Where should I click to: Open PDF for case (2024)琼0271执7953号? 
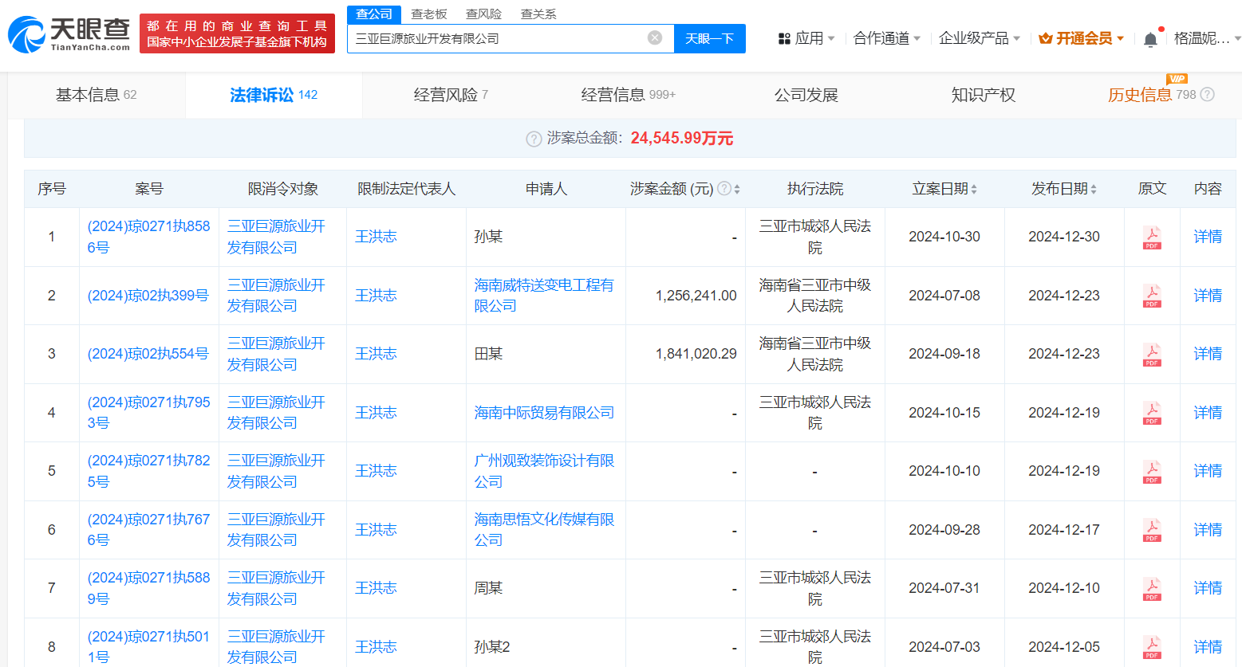click(1152, 413)
